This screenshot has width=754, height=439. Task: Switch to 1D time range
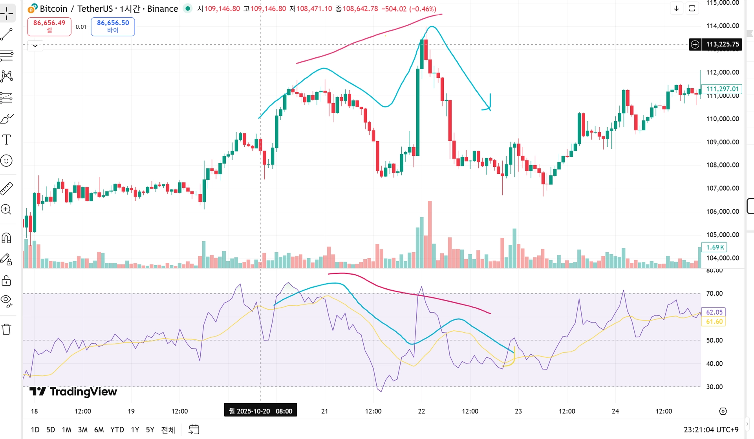coord(35,430)
